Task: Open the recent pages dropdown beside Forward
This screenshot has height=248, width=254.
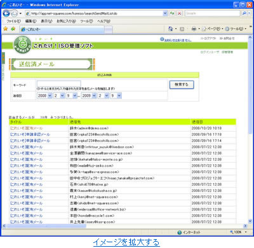Action: coord(20,13)
